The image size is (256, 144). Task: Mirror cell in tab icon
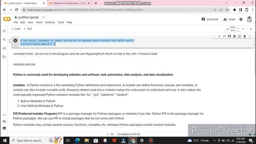tap(240, 36)
